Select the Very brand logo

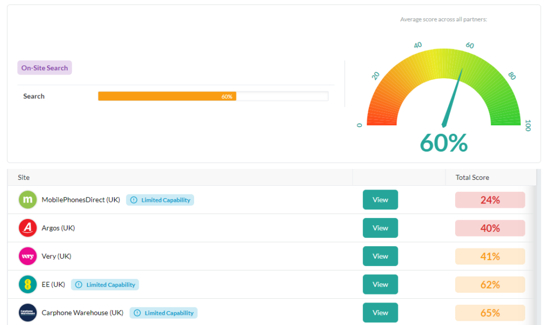click(x=27, y=256)
